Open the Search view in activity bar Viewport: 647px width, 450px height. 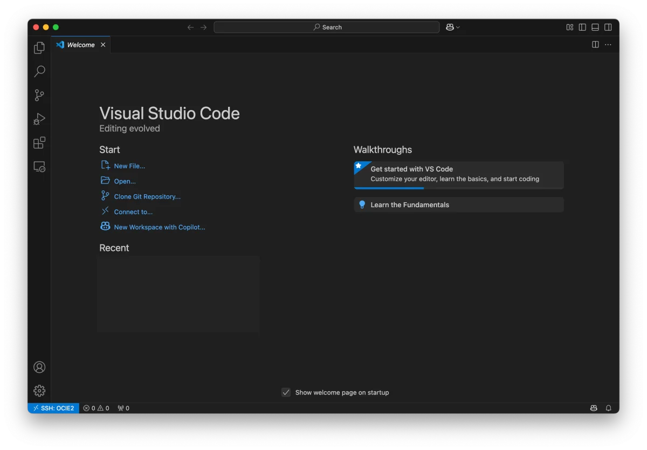(39, 71)
